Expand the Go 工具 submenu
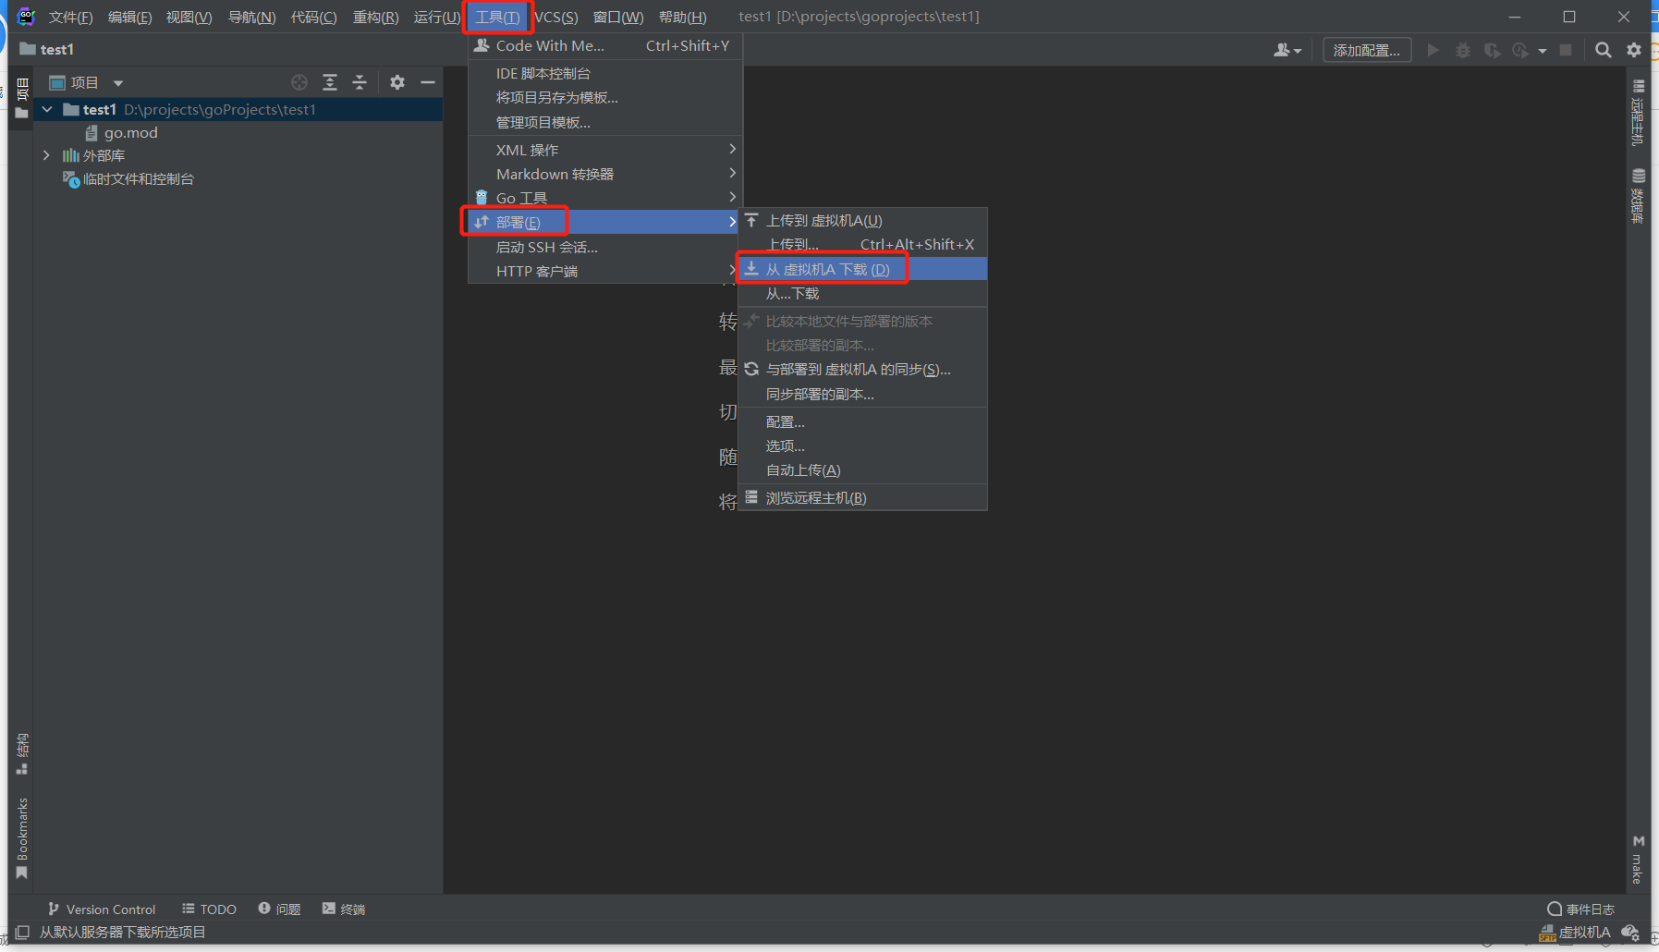1659x952 pixels. [605, 198]
